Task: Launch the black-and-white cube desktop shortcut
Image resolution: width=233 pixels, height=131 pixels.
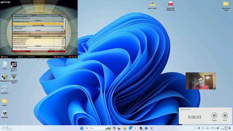Action: (x=5, y=114)
